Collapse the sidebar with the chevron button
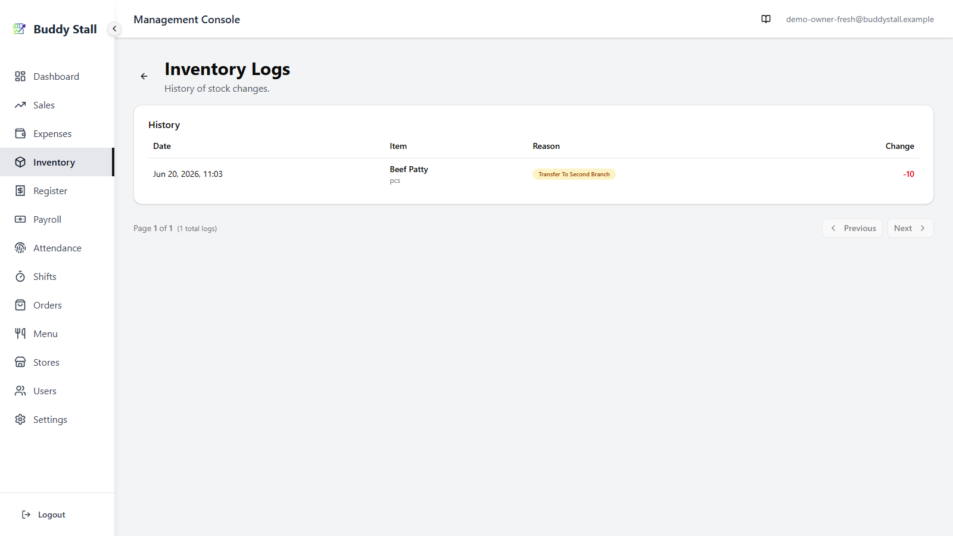 tap(114, 29)
